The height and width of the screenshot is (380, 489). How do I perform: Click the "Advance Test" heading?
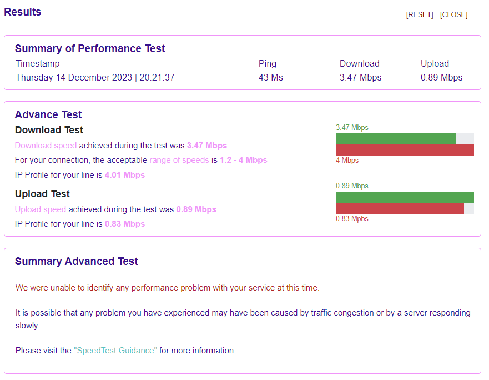[48, 114]
